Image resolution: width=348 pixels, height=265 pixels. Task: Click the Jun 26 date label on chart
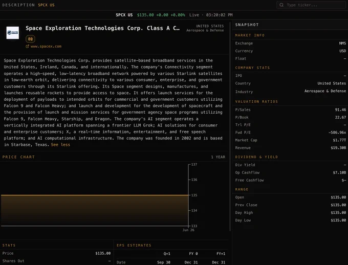pos(188,230)
